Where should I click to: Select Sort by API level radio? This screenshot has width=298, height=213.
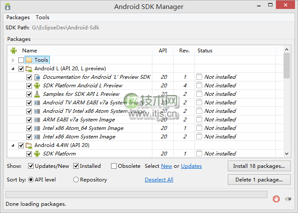(x=31, y=179)
